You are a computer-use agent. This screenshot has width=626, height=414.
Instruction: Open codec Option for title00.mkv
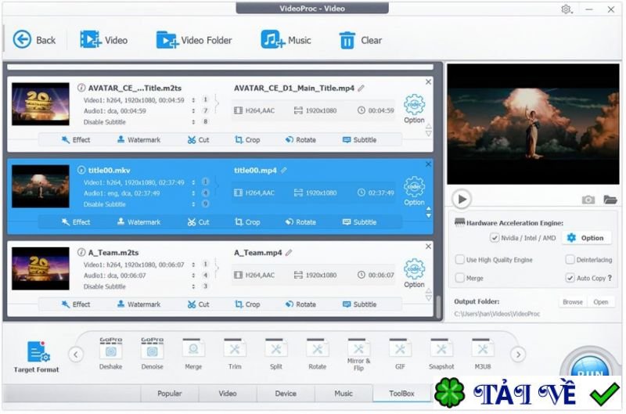click(x=414, y=191)
